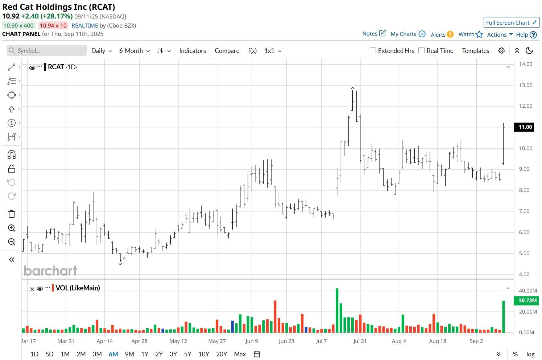542x360 pixels.
Task: Delete drawings with the trash icon
Action: pos(12,214)
